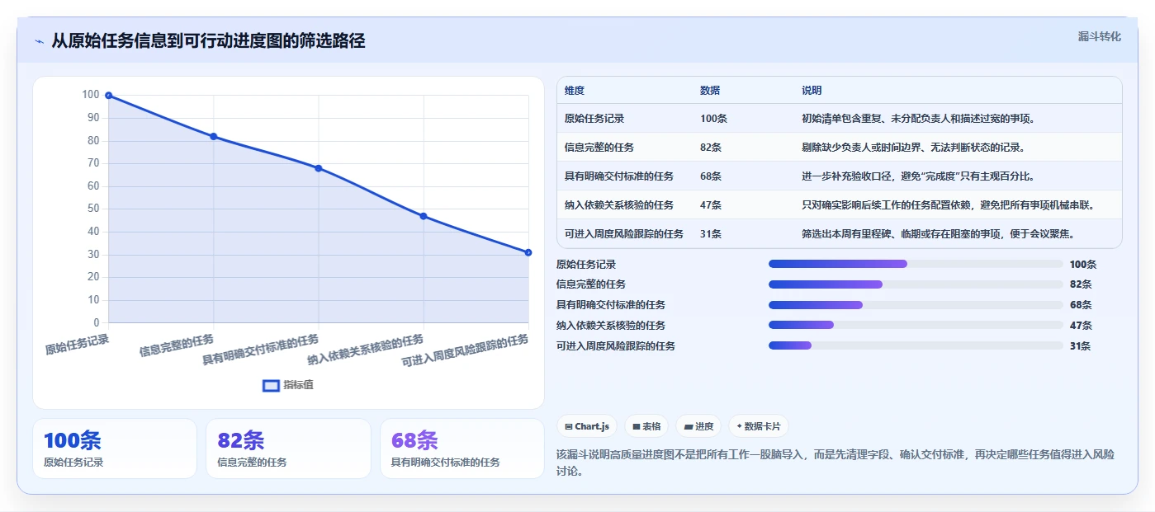
Task: Select the Chart.js chip
Action: pos(587,426)
